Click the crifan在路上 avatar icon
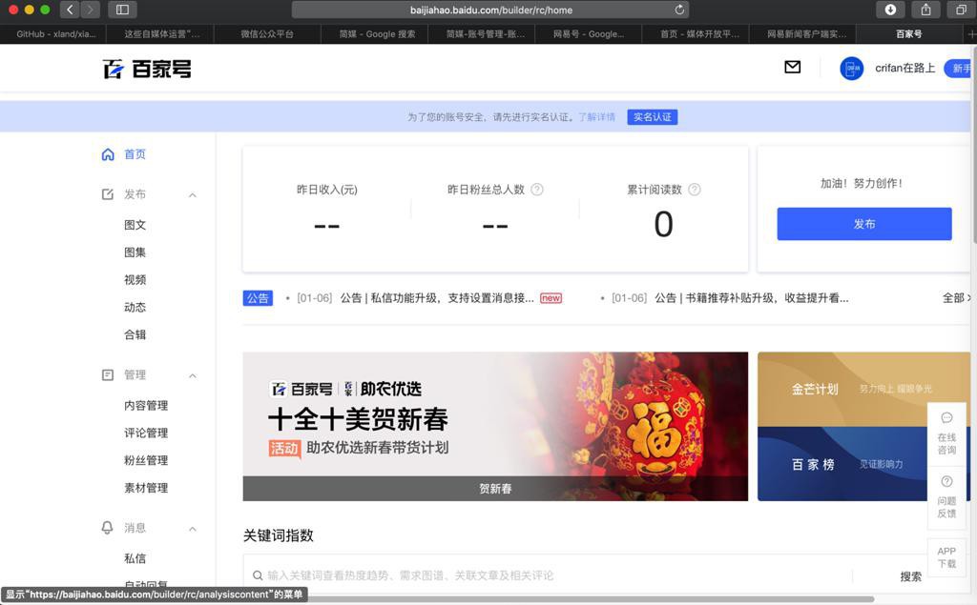 click(851, 69)
